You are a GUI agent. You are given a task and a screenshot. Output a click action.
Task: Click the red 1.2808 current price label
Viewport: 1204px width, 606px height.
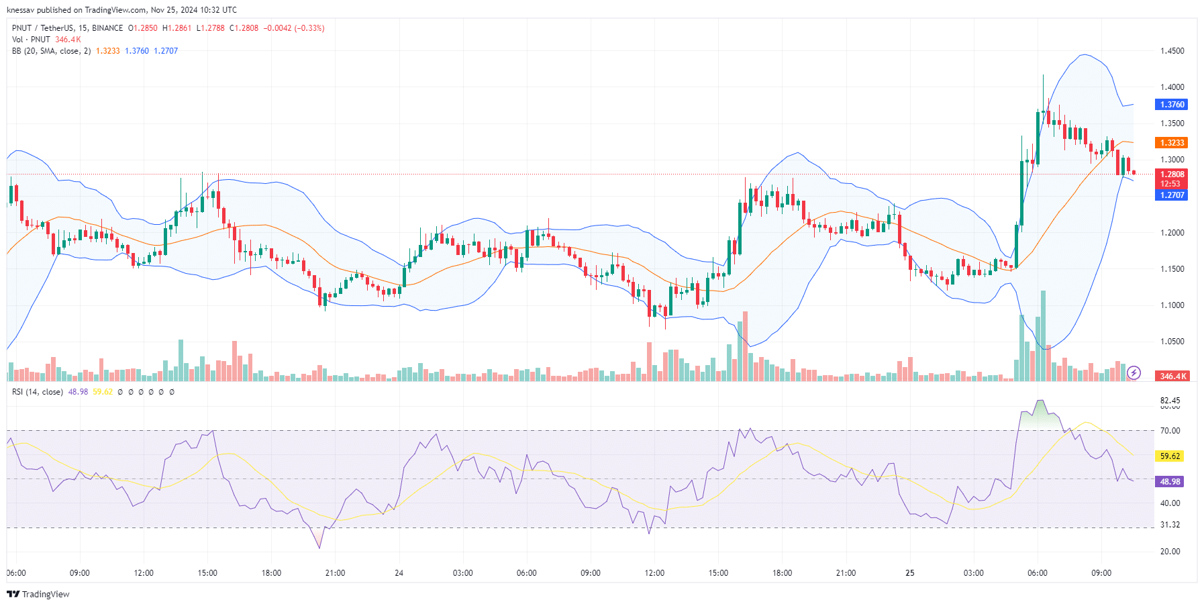[1171, 174]
